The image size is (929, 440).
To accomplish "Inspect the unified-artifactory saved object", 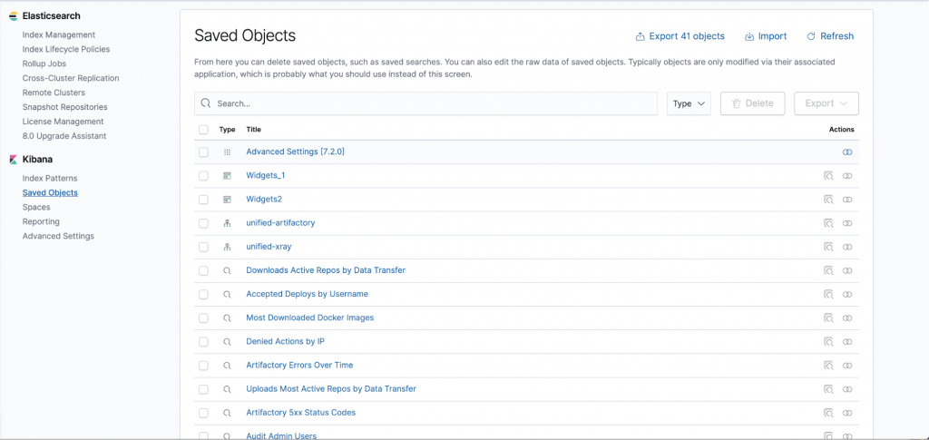I will pos(828,223).
